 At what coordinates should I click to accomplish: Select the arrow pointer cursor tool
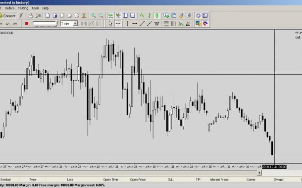click(110, 23)
